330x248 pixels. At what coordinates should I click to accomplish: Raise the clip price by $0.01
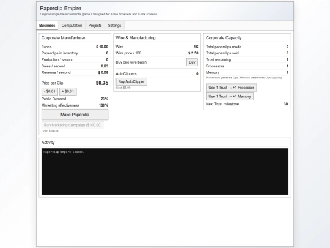coord(68,91)
